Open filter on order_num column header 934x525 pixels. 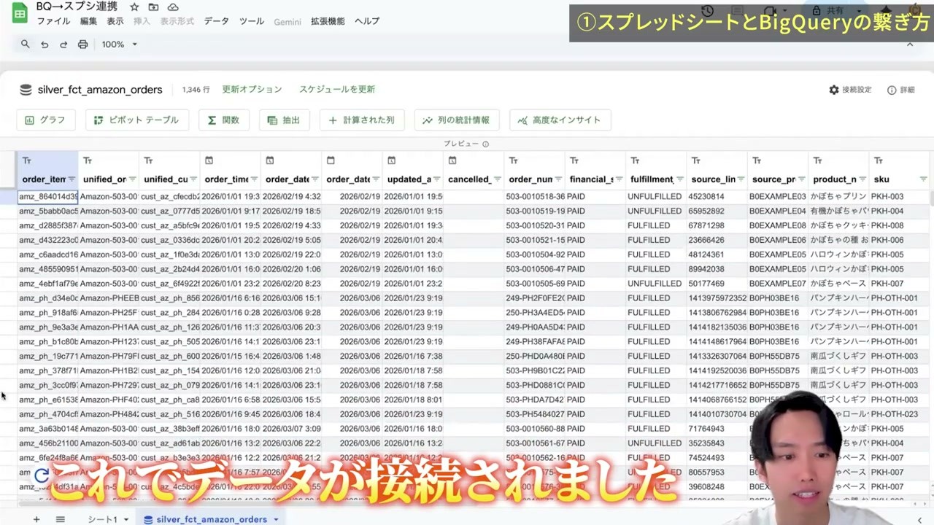[558, 179]
